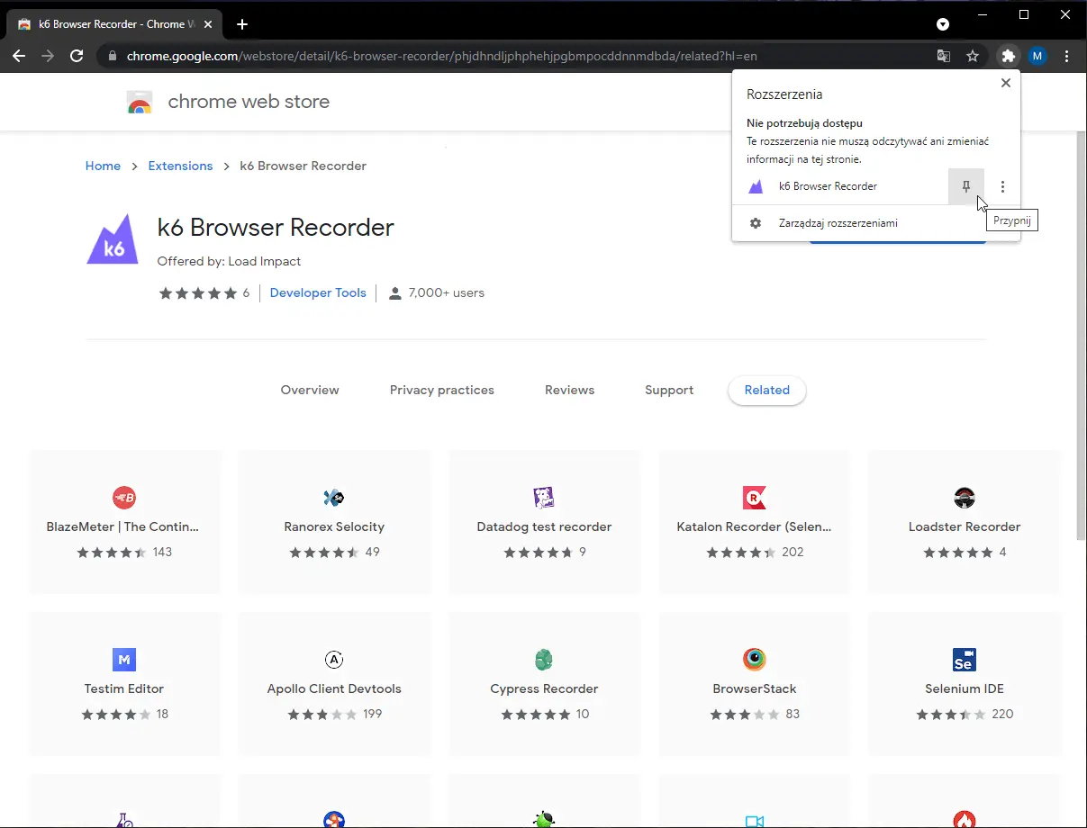Navigate to the Extensions breadcrumb link
Viewport: 1087px width, 828px height.
coord(180,166)
